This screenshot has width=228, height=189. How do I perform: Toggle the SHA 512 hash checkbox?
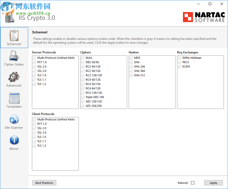pyautogui.click(x=131, y=75)
